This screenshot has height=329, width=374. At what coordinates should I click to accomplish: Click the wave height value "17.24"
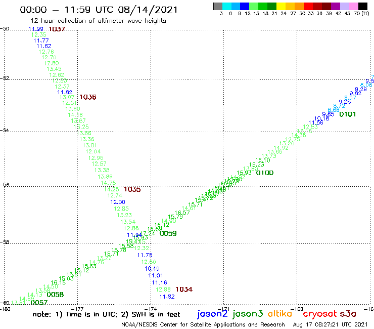148,233
